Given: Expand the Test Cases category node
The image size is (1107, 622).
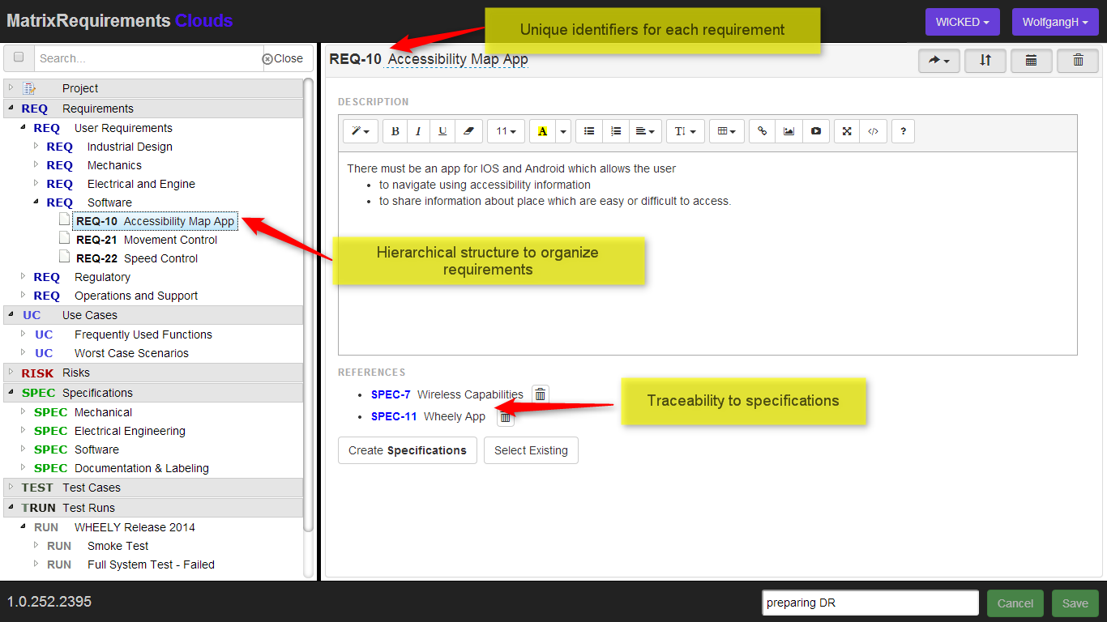Looking at the screenshot, I should click(11, 487).
